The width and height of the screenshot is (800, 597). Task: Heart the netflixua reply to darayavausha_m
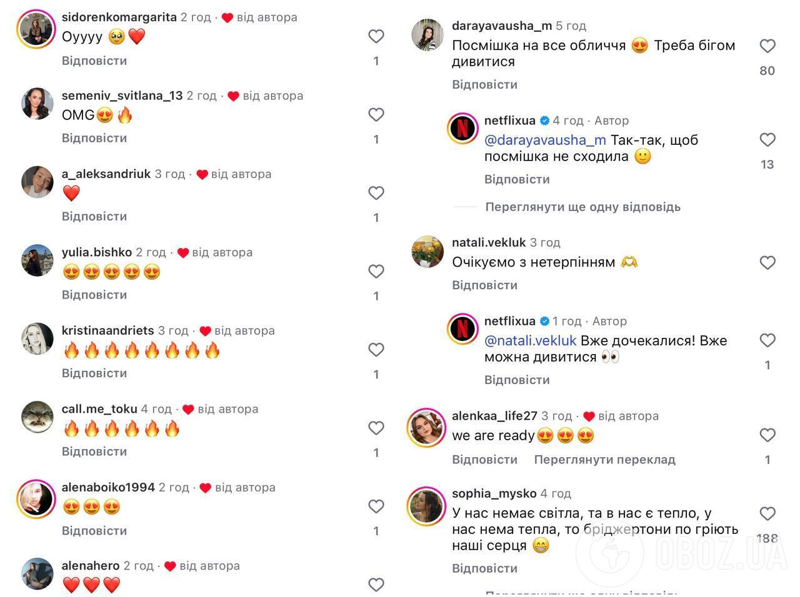tap(767, 140)
